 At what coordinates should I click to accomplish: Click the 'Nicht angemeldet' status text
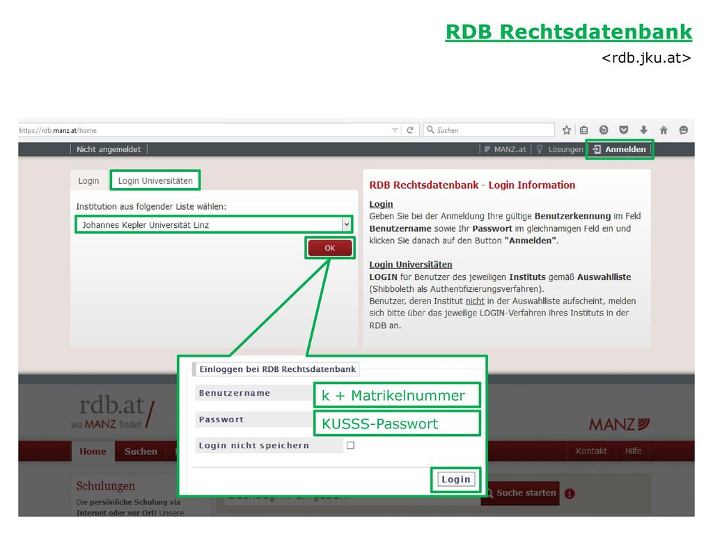pyautogui.click(x=109, y=149)
